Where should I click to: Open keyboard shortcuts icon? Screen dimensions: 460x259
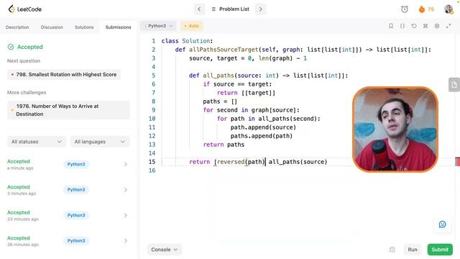tap(425, 26)
